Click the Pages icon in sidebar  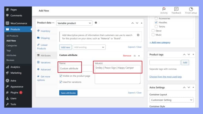click(7, 10)
